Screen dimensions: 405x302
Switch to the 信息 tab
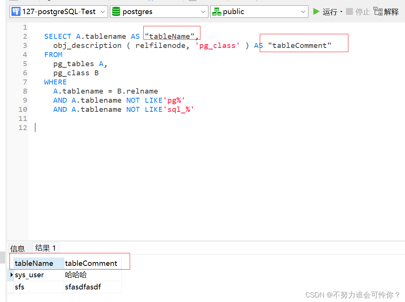(x=17, y=248)
